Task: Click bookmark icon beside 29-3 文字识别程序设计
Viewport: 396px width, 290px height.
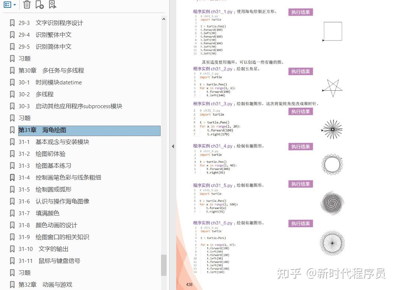Action: tap(12, 23)
